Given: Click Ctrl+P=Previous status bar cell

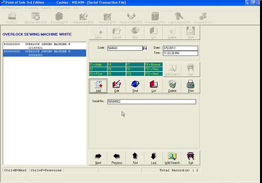Looking at the screenshot, I should (46, 170).
